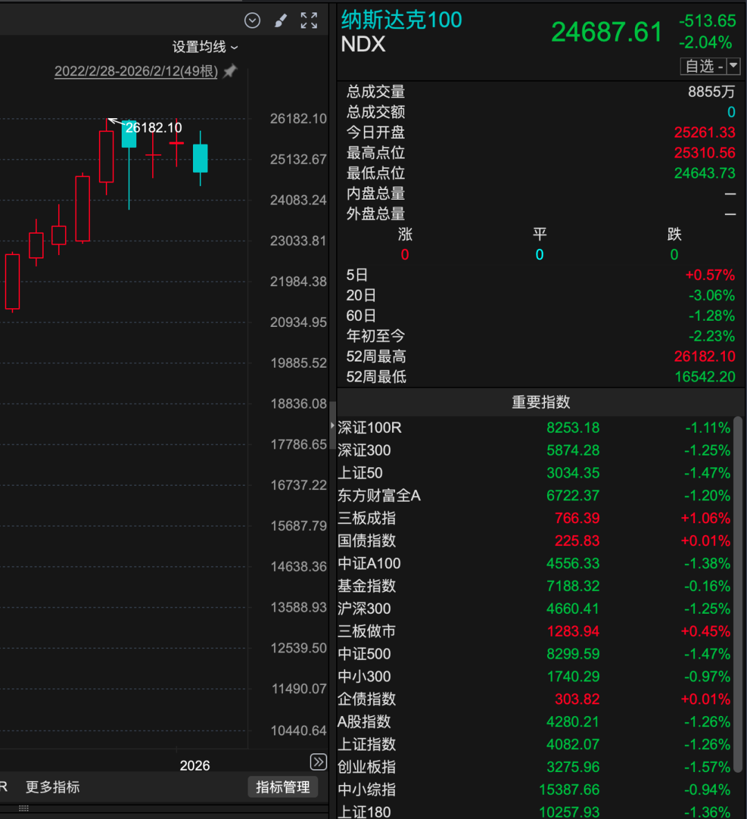Click the 自选 - button
The width and height of the screenshot is (747, 819).
coord(703,66)
